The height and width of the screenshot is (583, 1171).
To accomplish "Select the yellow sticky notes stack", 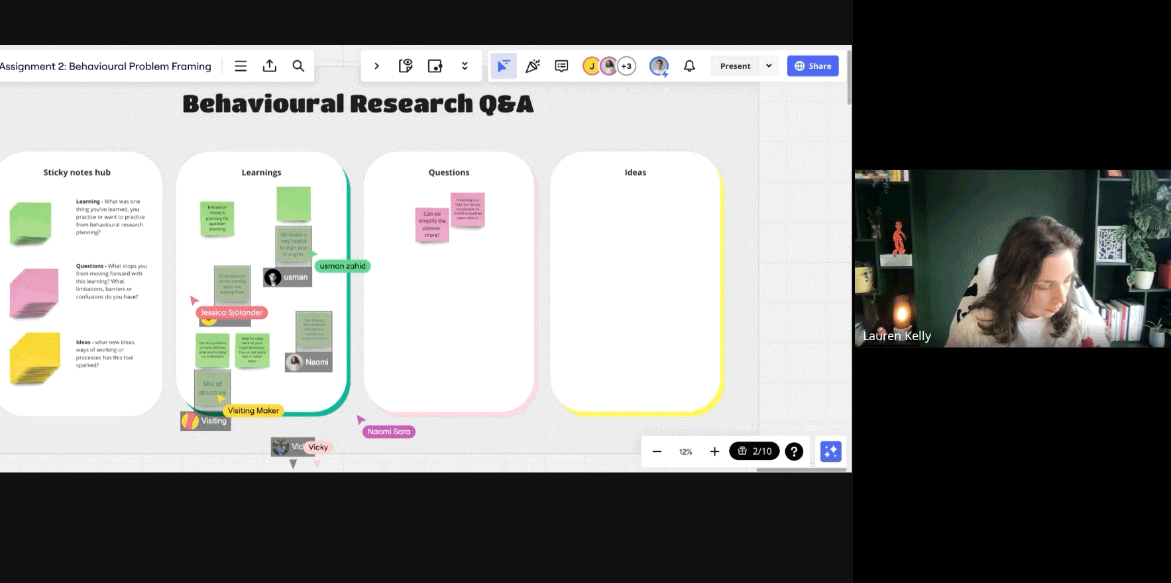I will [x=35, y=358].
